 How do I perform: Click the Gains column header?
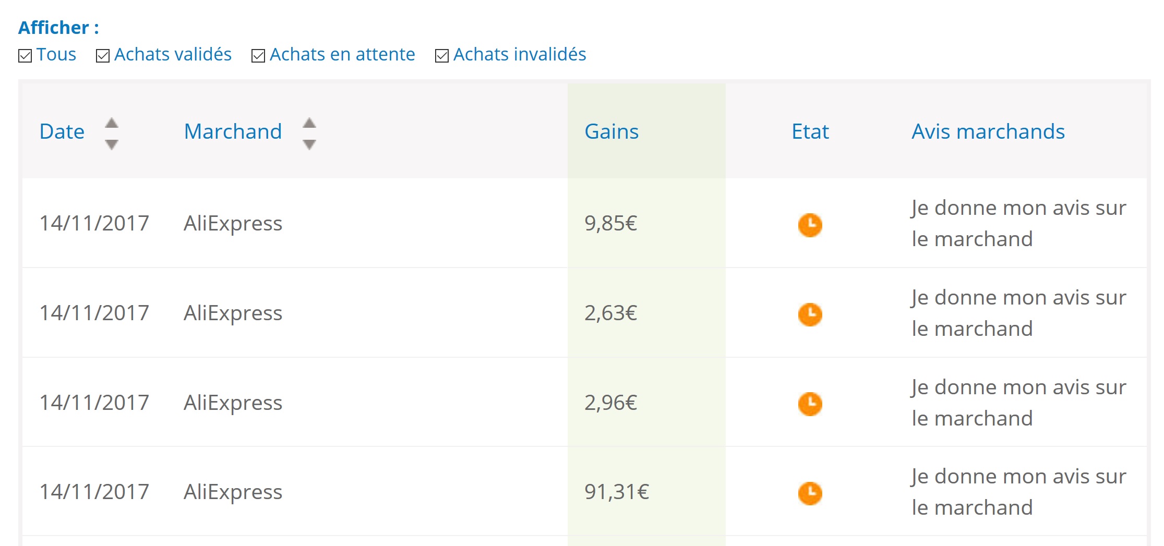pos(611,131)
